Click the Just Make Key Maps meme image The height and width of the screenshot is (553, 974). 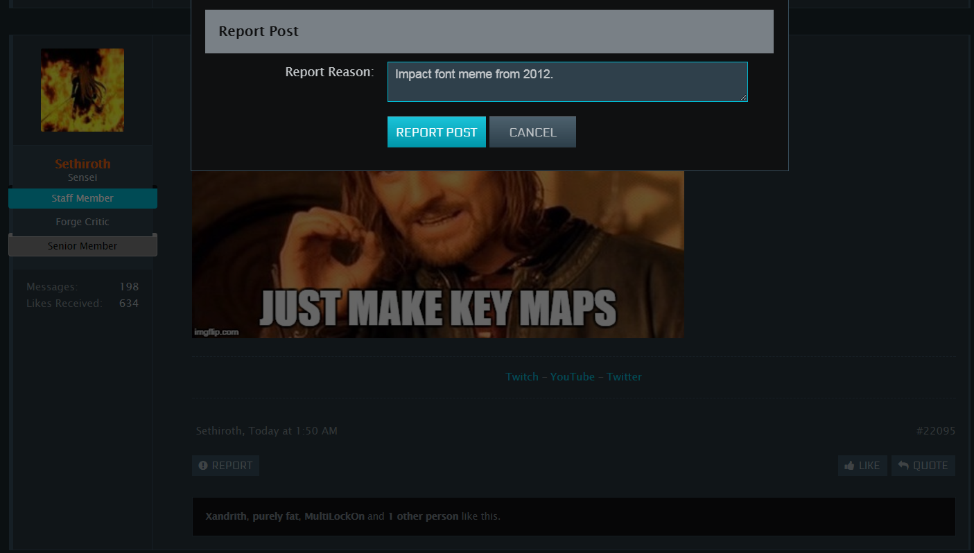[x=437, y=254]
